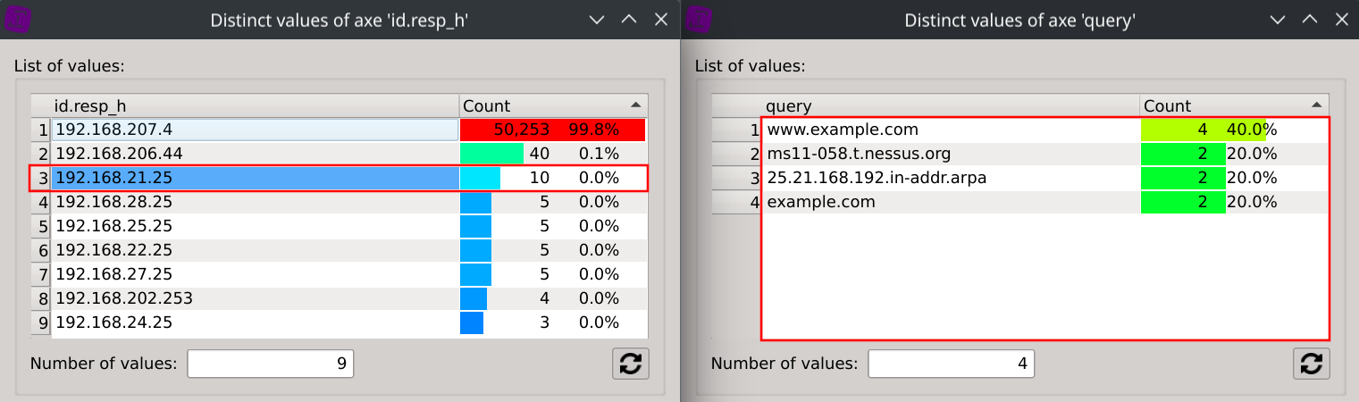Screen dimensions: 1359x402
Task: Select www.example.com query row
Action: coord(952,130)
